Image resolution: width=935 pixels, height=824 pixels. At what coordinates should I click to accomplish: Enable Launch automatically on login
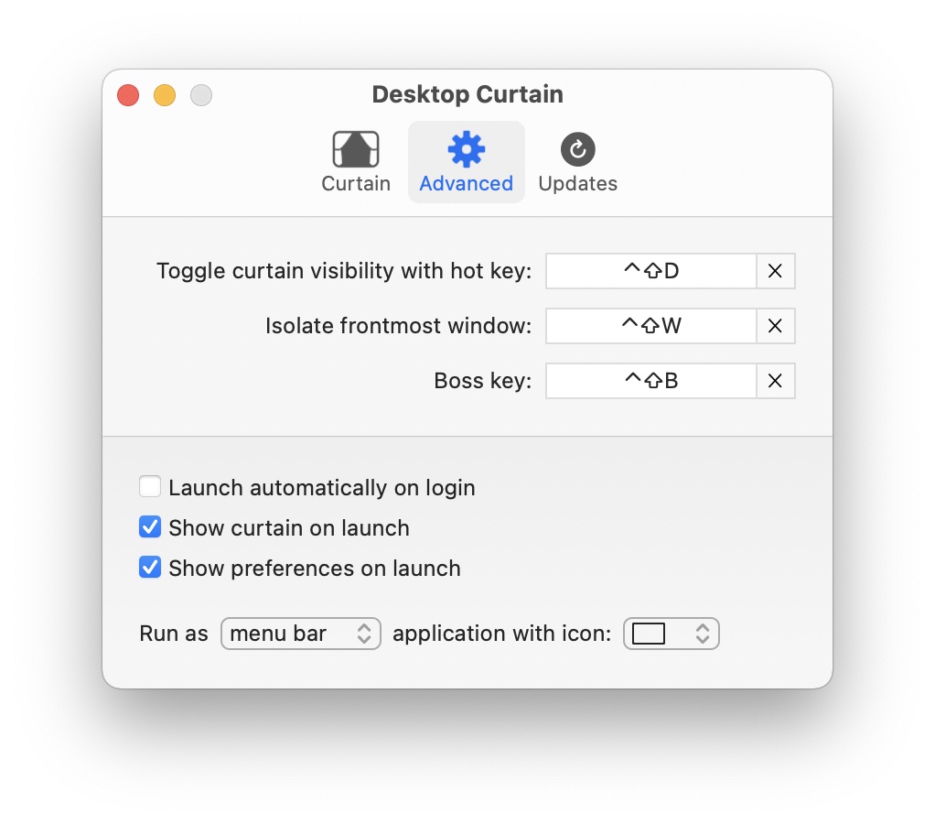point(150,487)
